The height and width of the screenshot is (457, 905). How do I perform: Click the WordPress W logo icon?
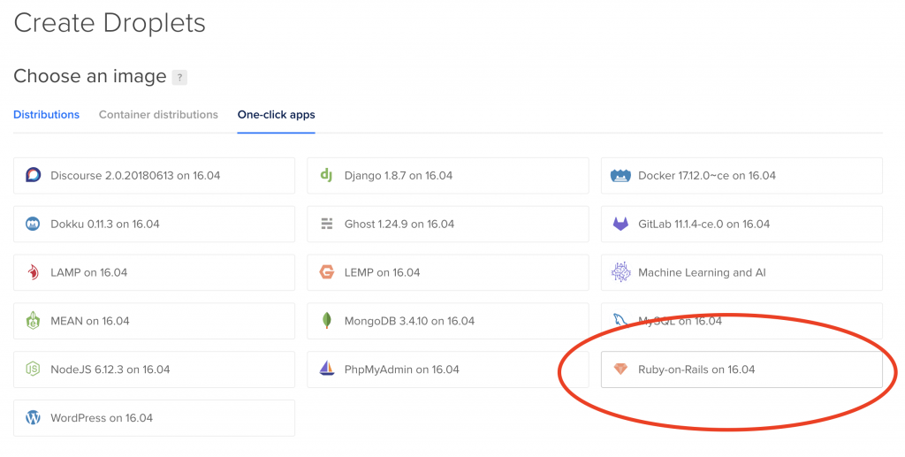tap(33, 417)
